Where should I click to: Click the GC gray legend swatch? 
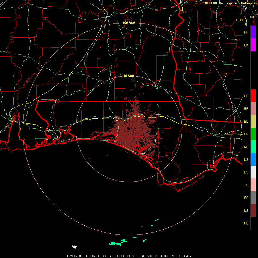point(253,198)
